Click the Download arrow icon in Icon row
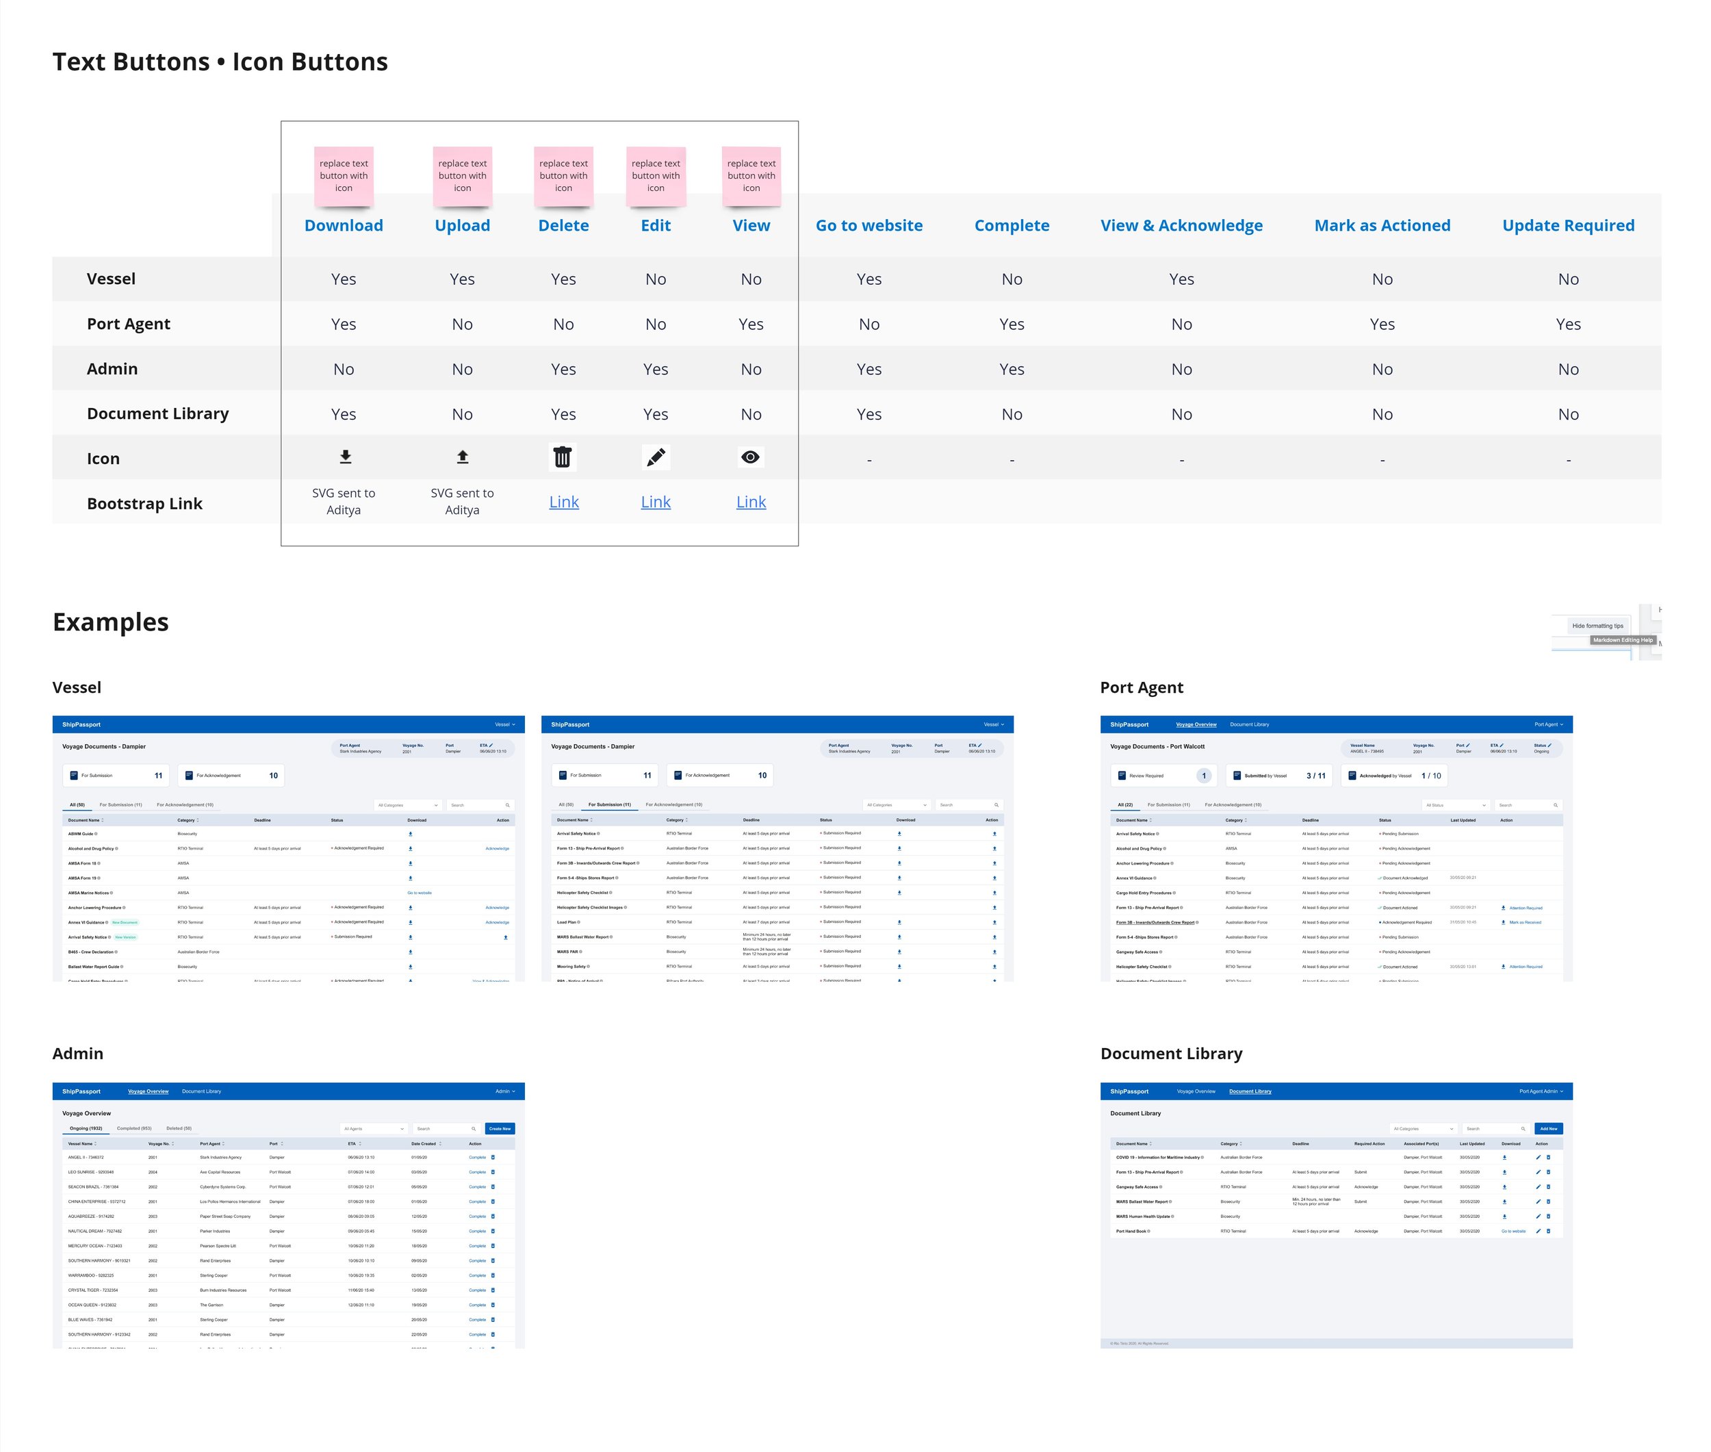Image resolution: width=1711 pixels, height=1452 pixels. 345,456
